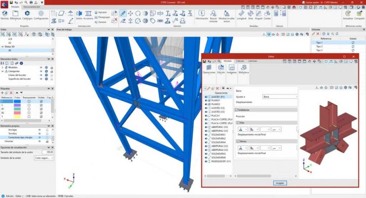Click Desagrupar in Introducción group
366x198 pixels.
coord(102,17)
